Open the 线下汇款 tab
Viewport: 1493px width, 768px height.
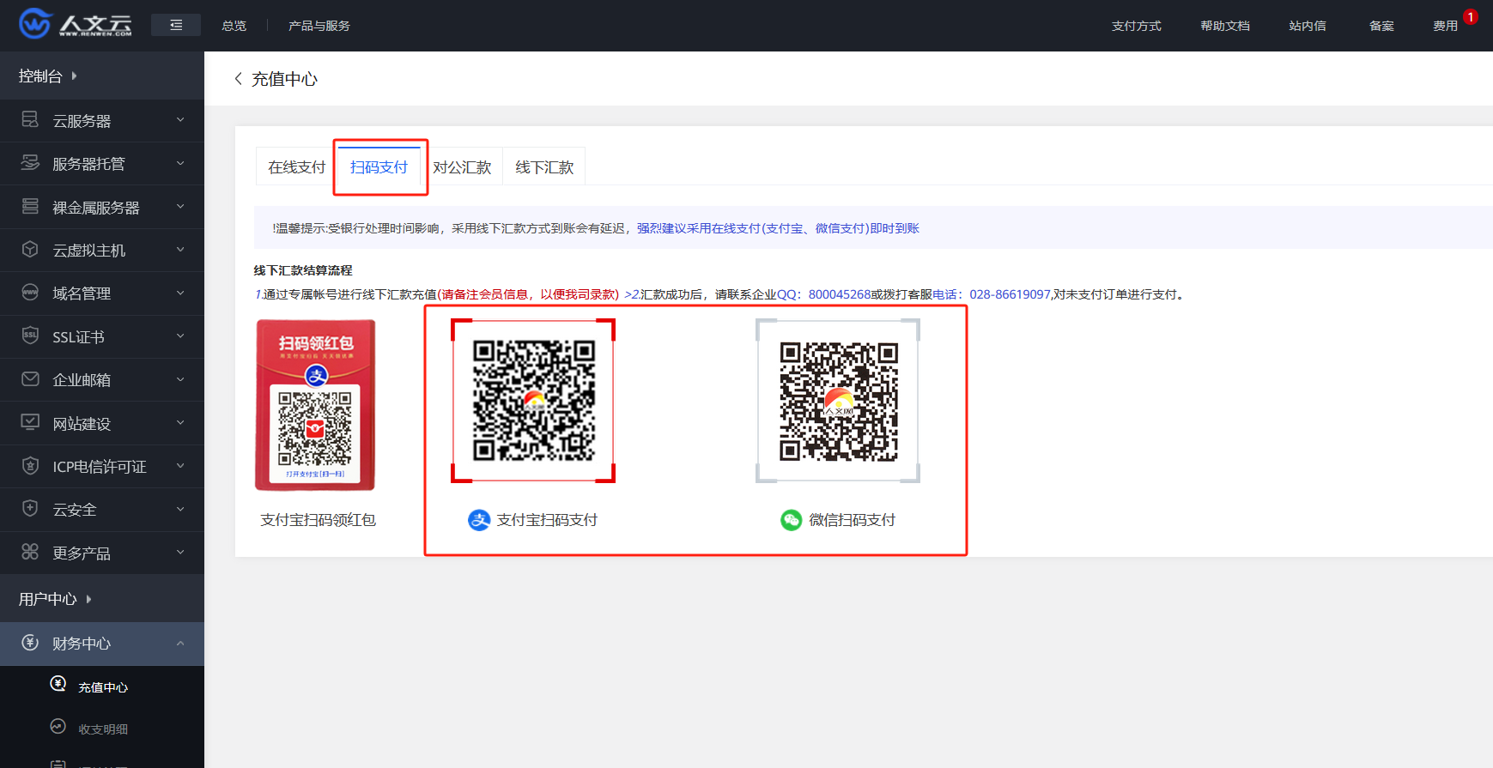[544, 166]
